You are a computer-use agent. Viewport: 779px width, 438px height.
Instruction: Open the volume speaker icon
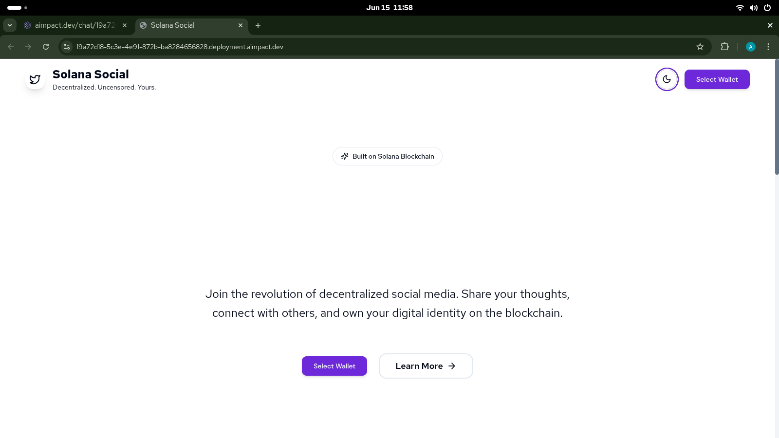(x=754, y=8)
